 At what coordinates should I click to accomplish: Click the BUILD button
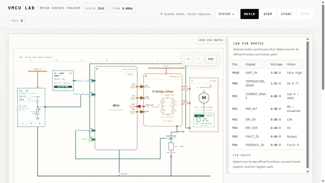[249, 14]
